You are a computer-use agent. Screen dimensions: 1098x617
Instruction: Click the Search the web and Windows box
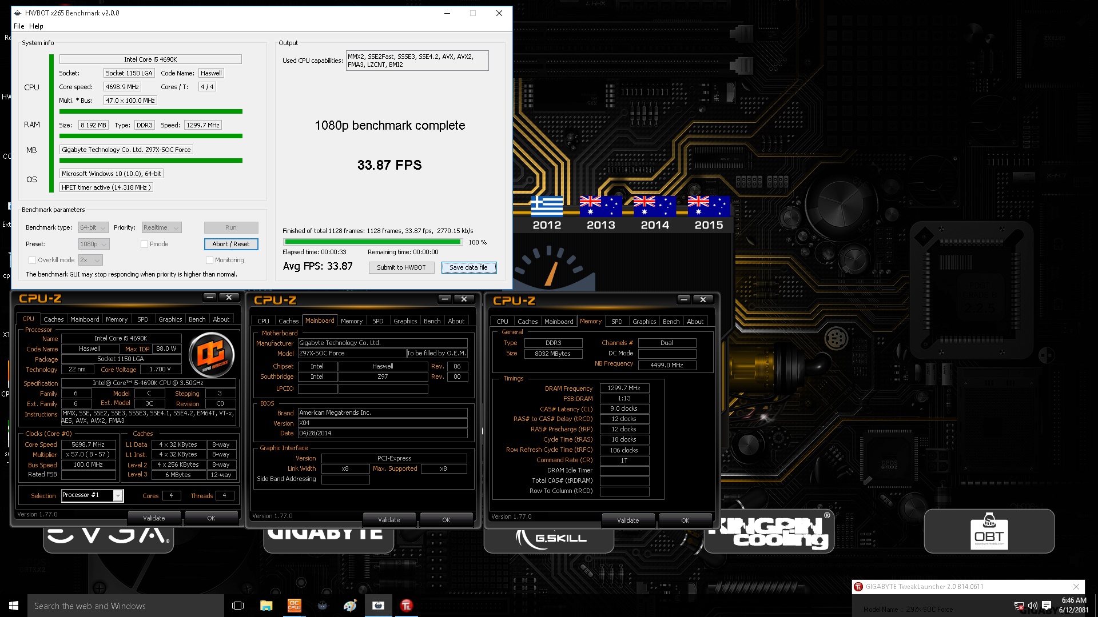pyautogui.click(x=126, y=606)
